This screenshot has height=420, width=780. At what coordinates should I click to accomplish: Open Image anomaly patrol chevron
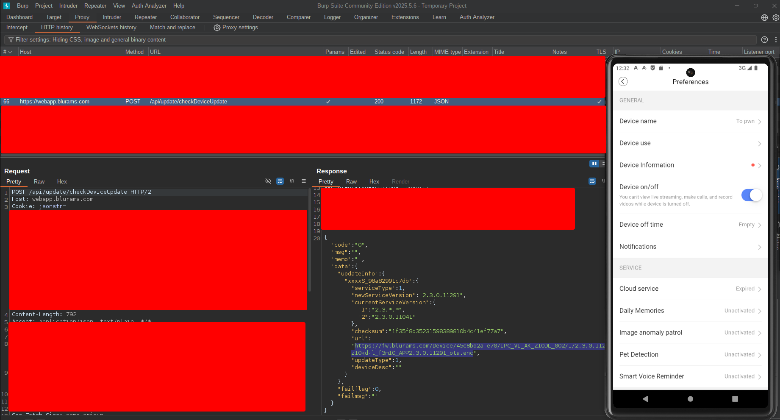pos(760,333)
